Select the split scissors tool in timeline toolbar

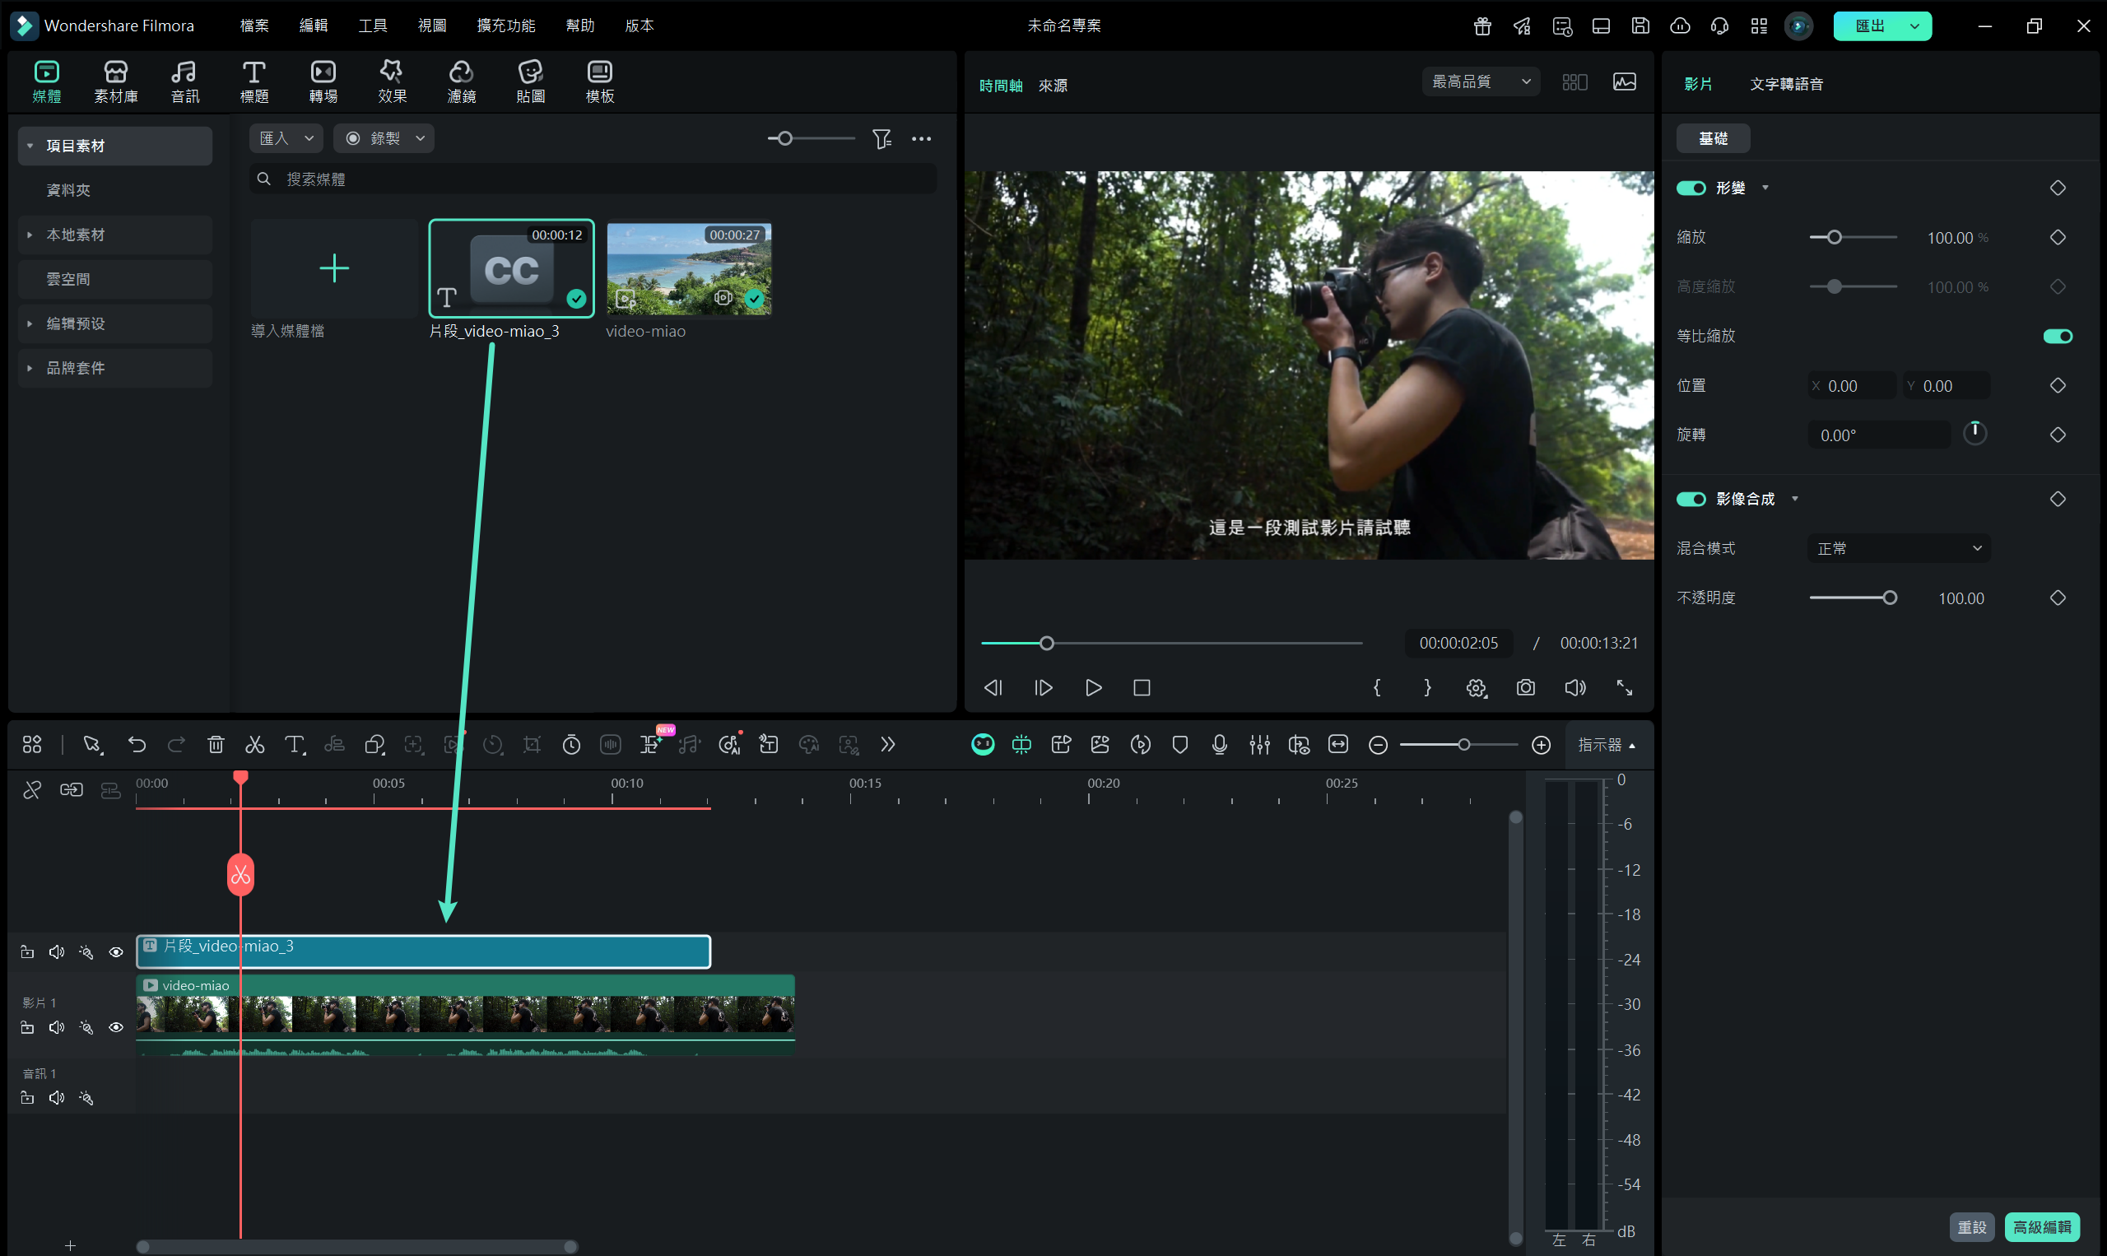point(254,745)
